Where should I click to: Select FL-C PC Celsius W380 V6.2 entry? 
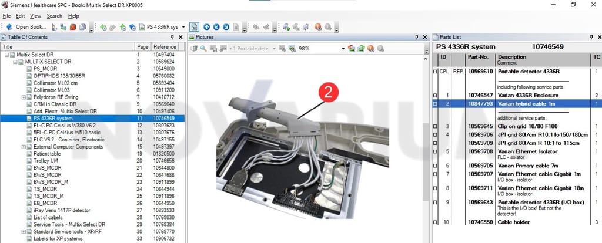coord(65,126)
